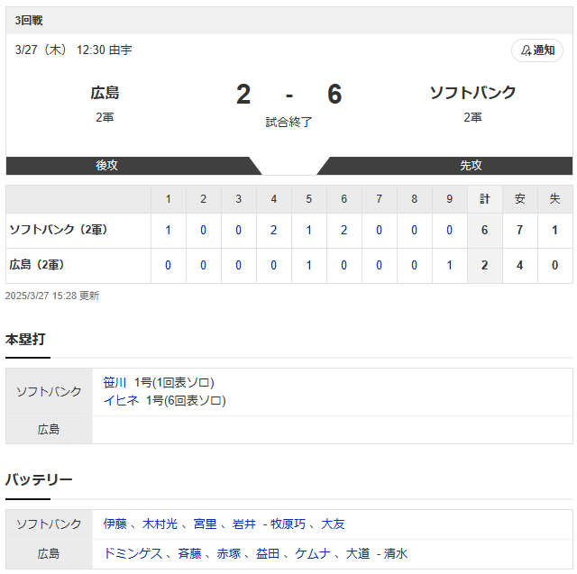
Task: Click Hiroshima's 9th inning score 1
Action: [x=449, y=265]
